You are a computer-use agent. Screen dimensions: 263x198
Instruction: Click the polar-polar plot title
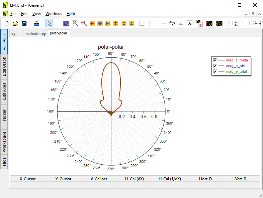point(111,47)
